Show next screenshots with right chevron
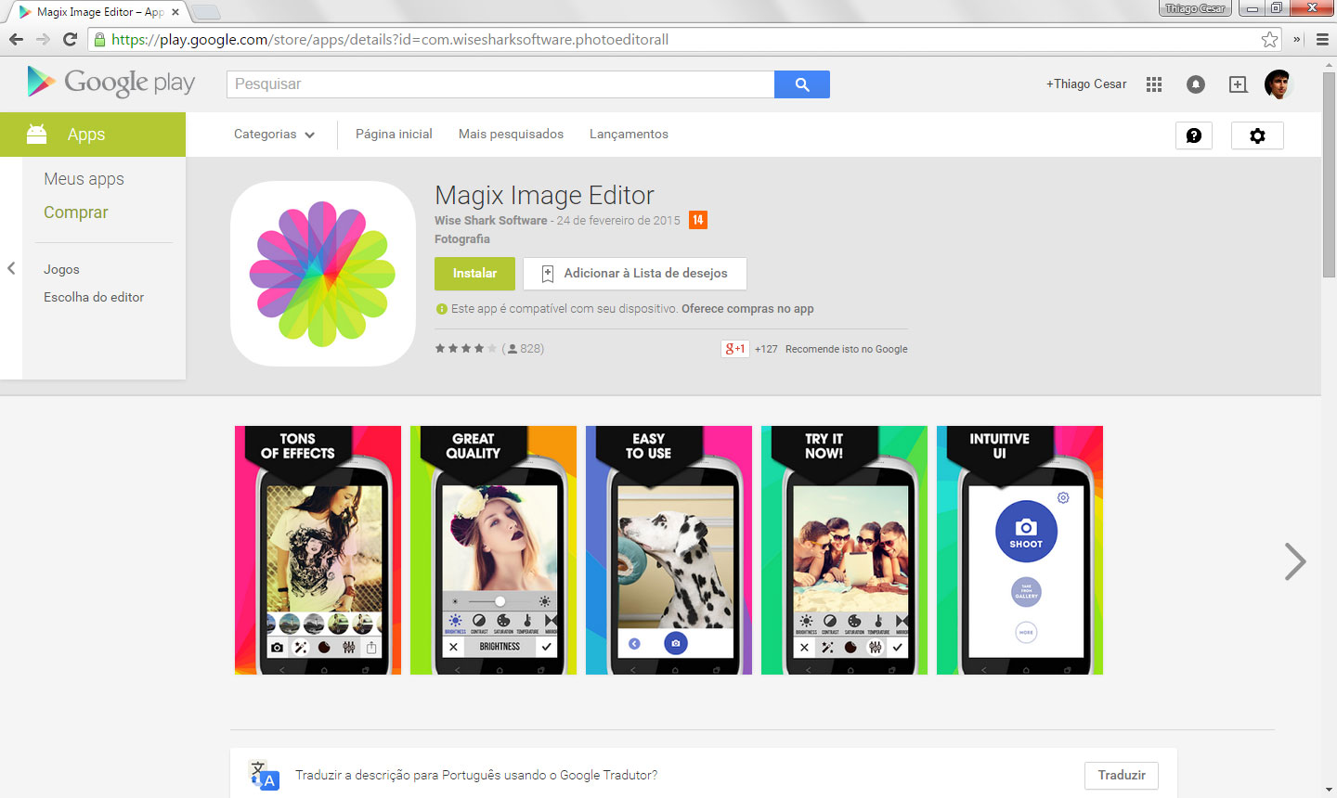 point(1295,561)
